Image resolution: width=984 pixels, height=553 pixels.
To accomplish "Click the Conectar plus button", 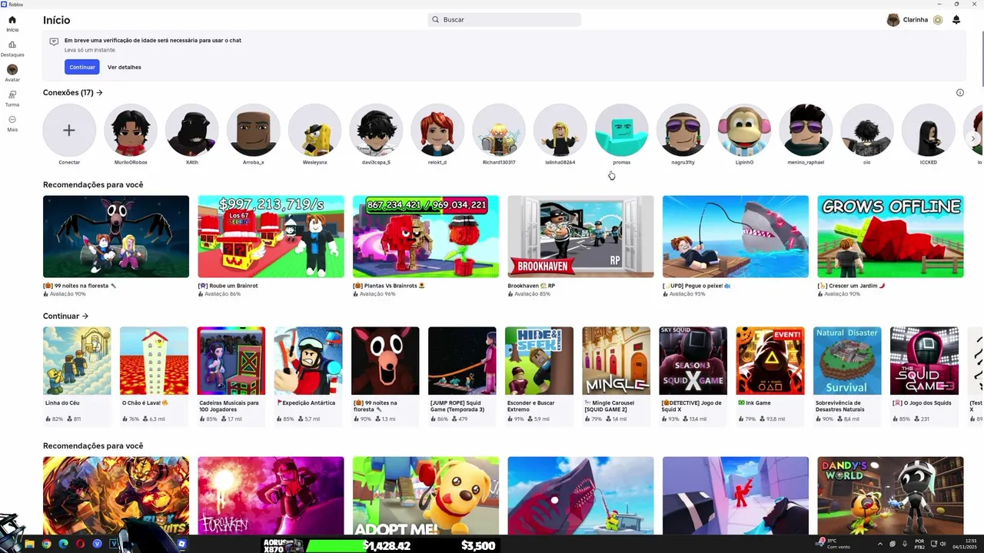I will [x=69, y=131].
